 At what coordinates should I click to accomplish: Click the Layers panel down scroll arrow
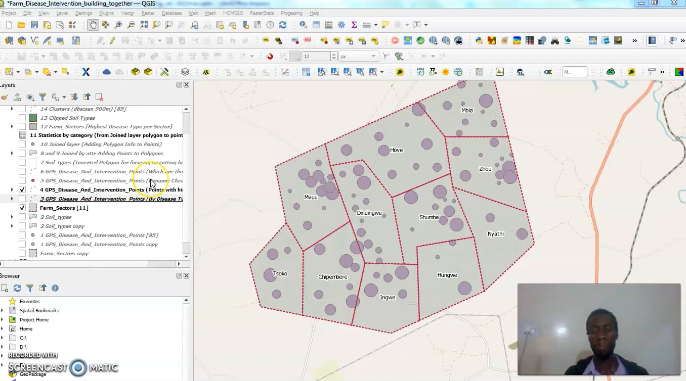186,257
